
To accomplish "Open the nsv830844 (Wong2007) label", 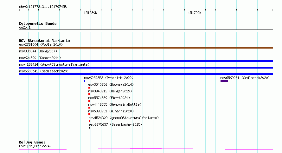I will 38,51.
